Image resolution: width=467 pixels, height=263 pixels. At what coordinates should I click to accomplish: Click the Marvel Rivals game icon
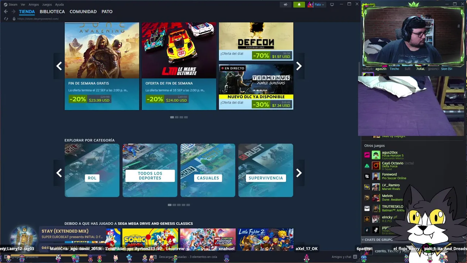(367, 187)
